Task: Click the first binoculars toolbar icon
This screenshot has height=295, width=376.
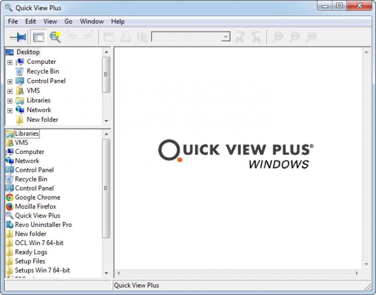Action: click(x=240, y=37)
